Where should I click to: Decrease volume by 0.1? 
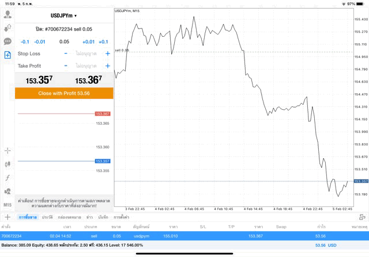[25, 42]
